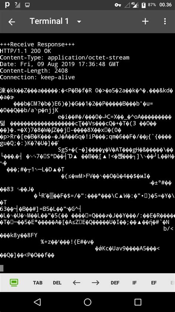Tap the battery indicator in status bar
This screenshot has height=312, width=175.
click(144, 5)
